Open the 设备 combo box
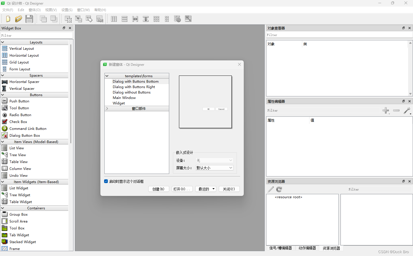The height and width of the screenshot is (256, 413). click(215, 160)
